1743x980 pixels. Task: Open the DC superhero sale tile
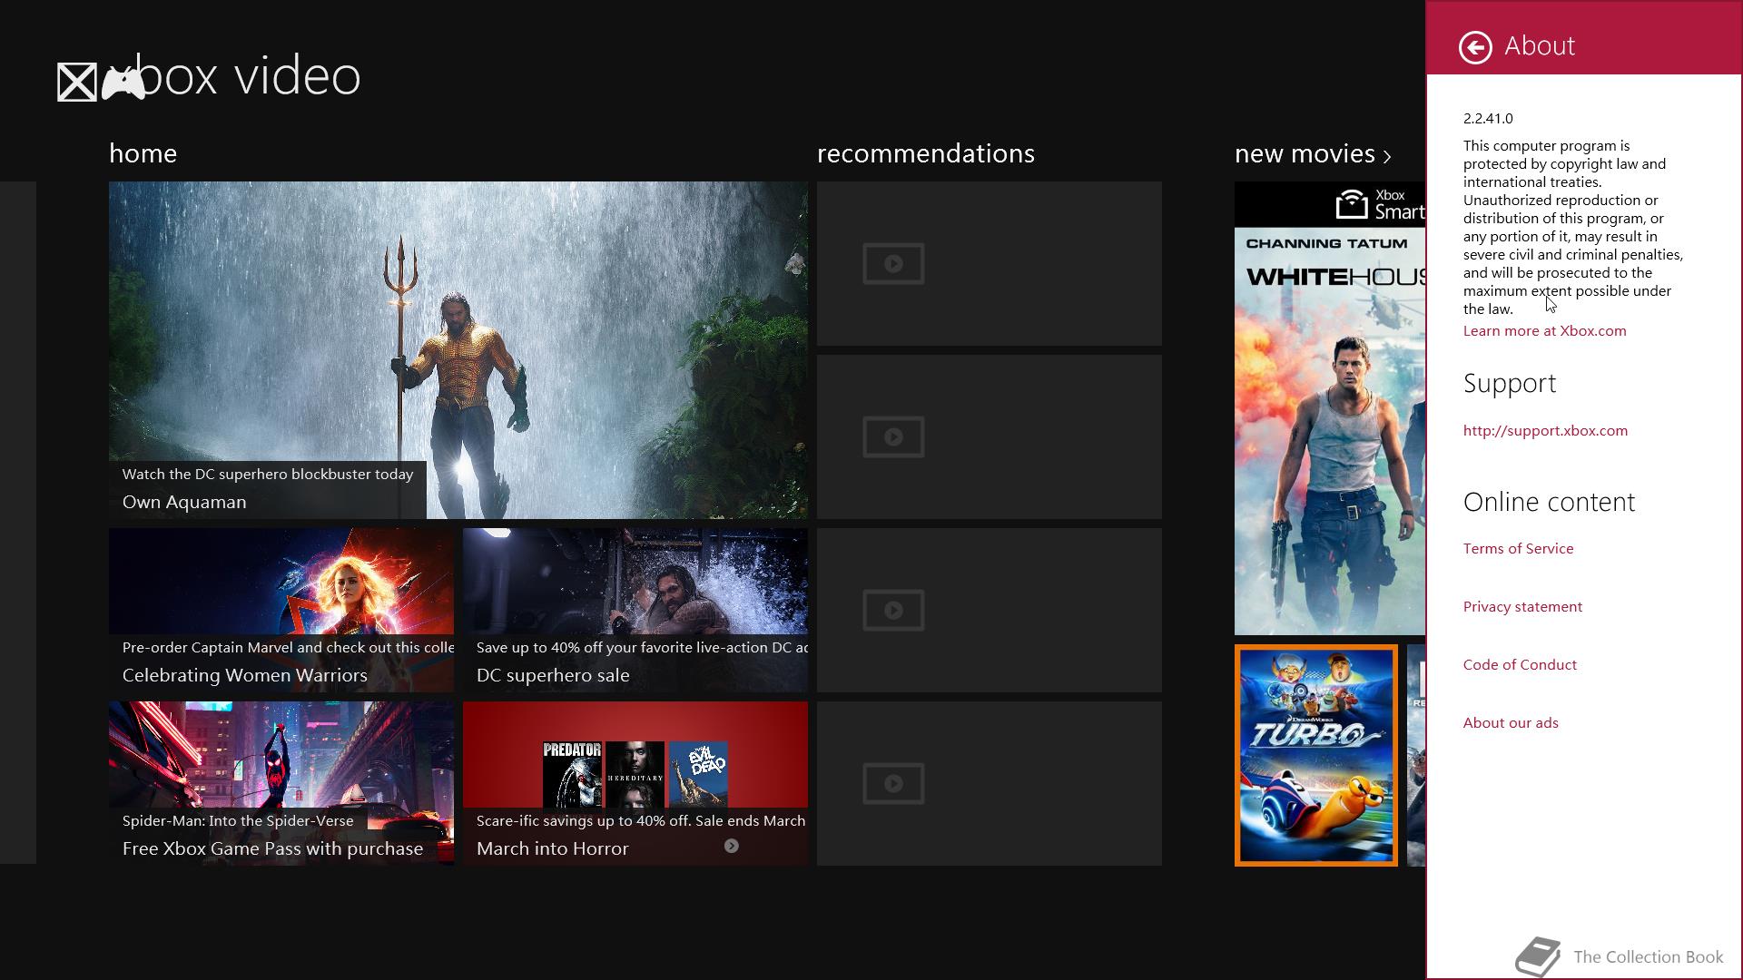pyautogui.click(x=635, y=610)
